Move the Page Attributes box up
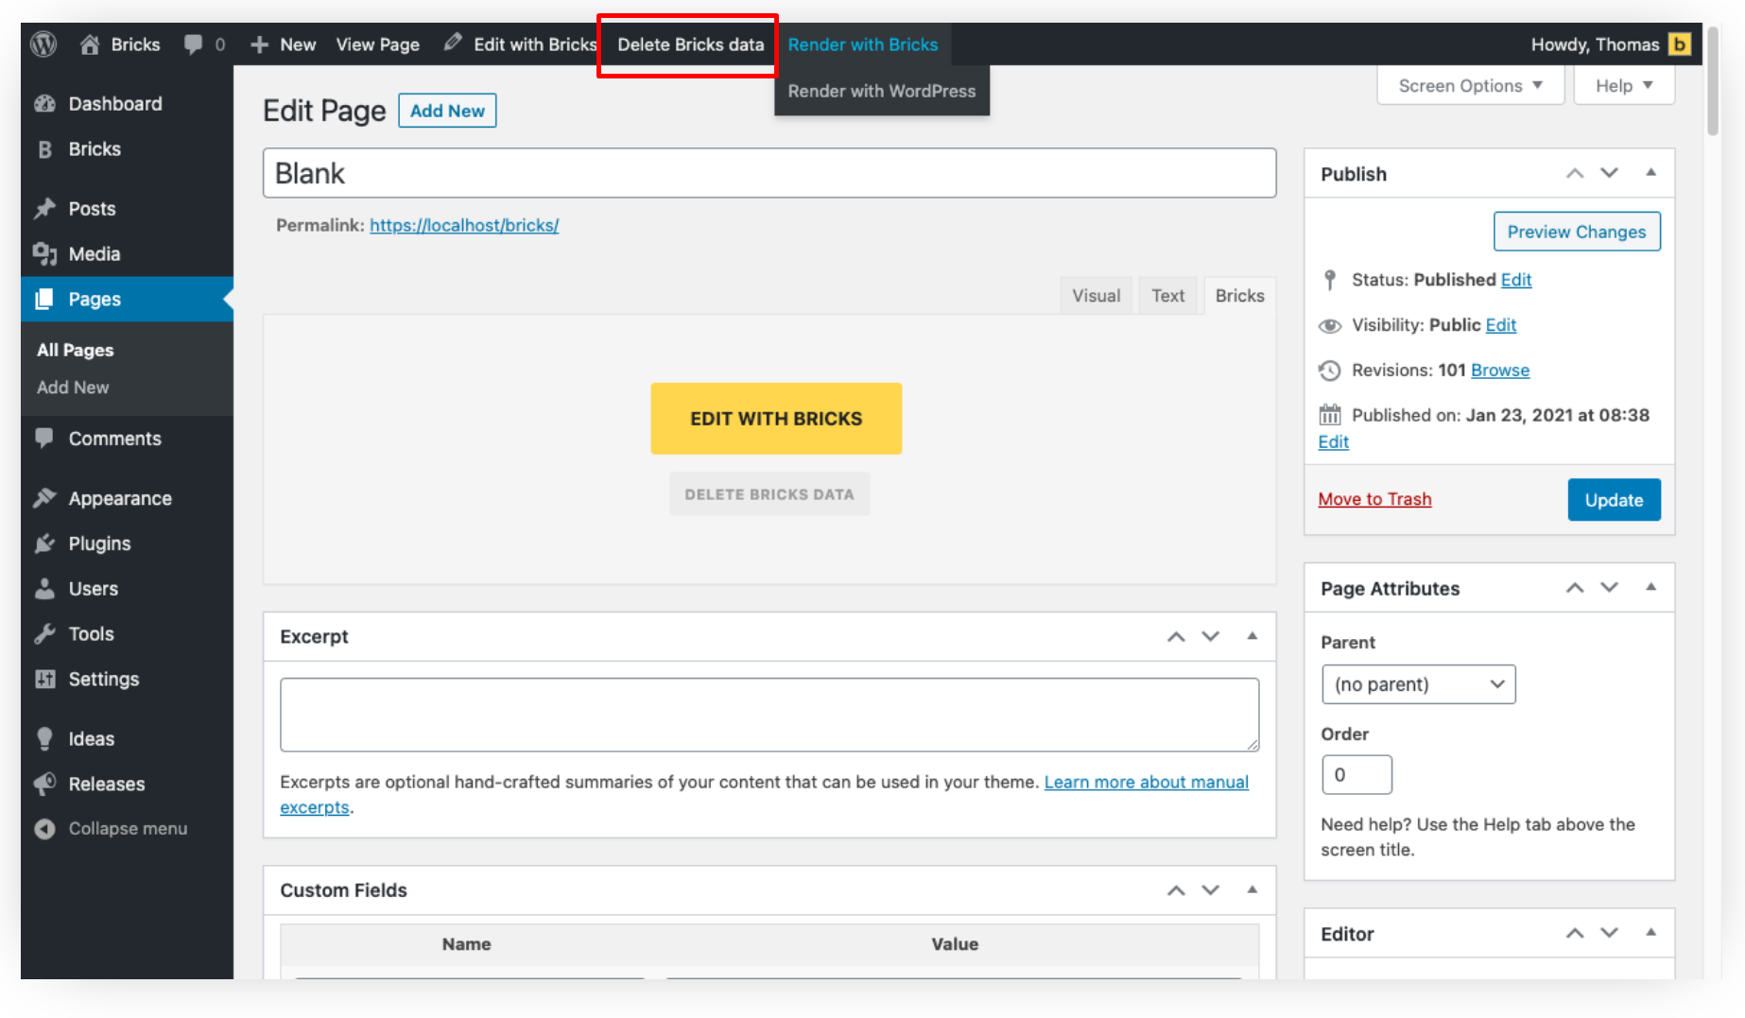1745x1018 pixels. coord(1575,588)
